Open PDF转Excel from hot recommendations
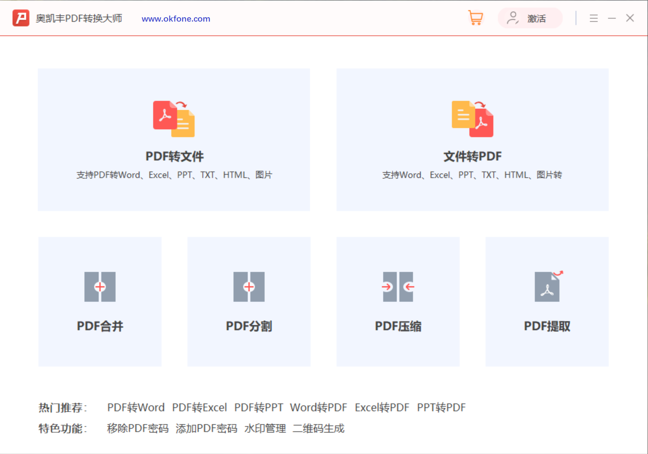The image size is (648, 454). tap(199, 407)
